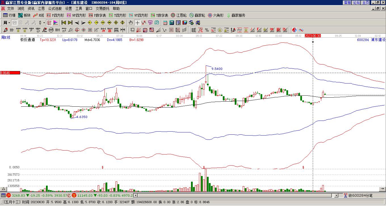The image size is (386, 206).
Task: Click the yellow diamond right-arrow icon
Action: [96, 23]
